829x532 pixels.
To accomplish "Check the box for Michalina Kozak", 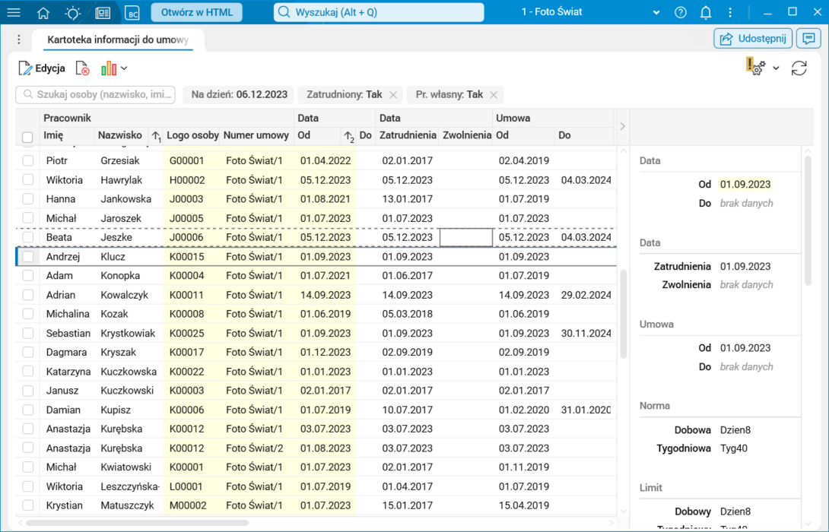I will tap(27, 314).
